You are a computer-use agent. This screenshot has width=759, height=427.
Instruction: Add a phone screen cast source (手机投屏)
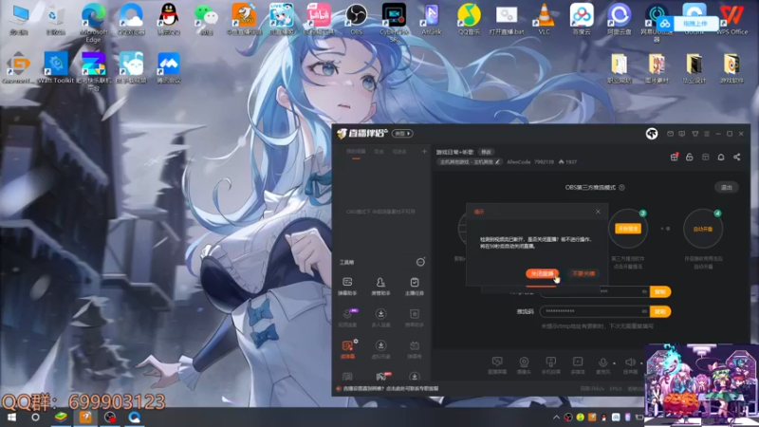click(x=551, y=365)
